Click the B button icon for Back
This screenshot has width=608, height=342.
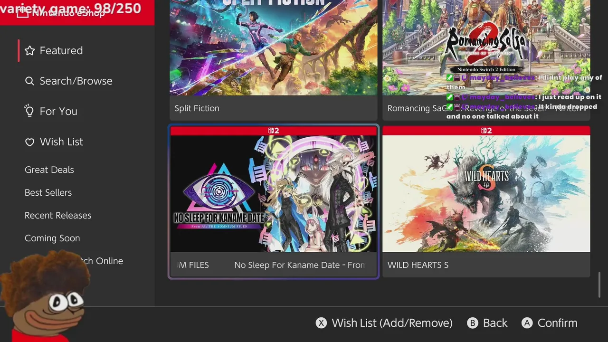click(x=472, y=323)
